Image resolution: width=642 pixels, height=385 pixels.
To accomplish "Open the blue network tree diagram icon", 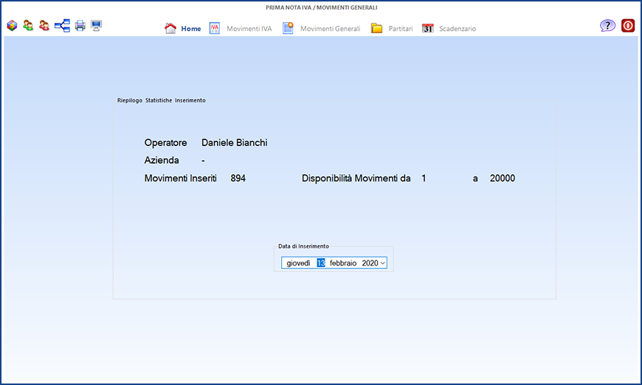I will 62,26.
